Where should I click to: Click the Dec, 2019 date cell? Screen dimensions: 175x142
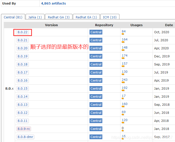pos(162,56)
